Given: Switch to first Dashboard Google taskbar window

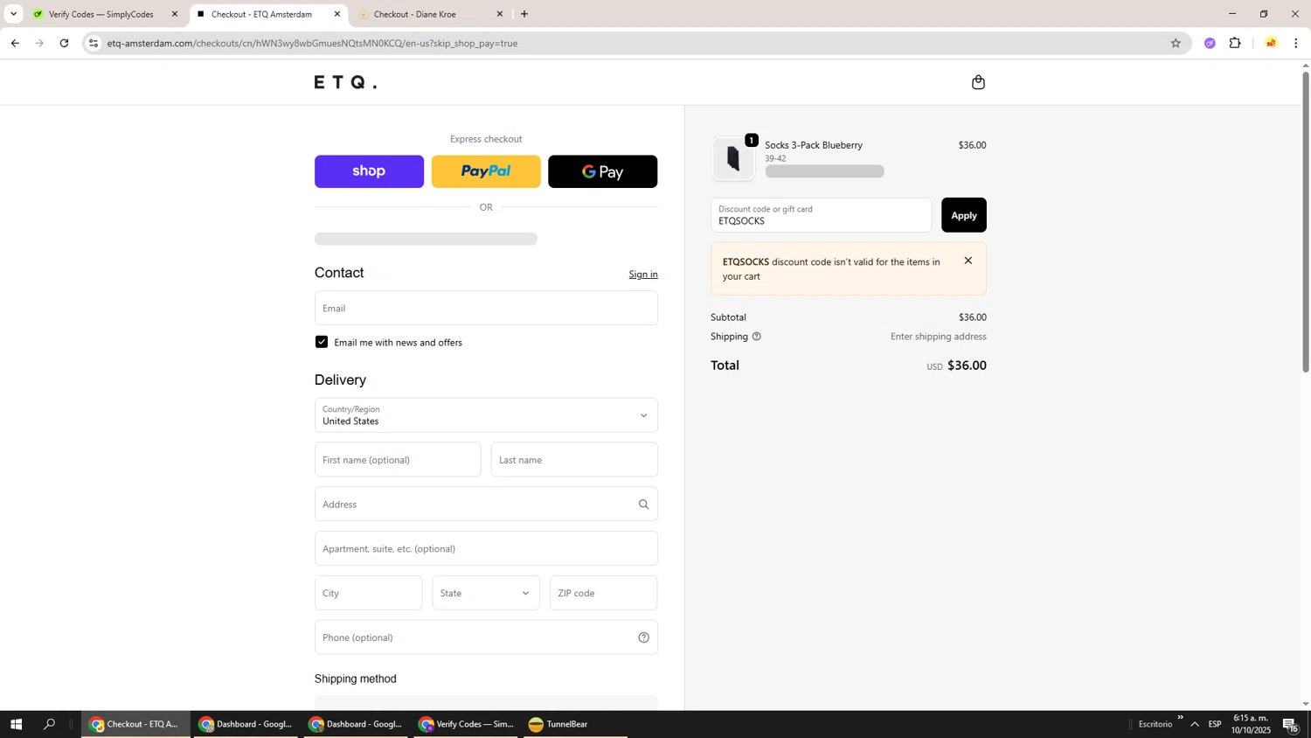Looking at the screenshot, I should pos(247,724).
